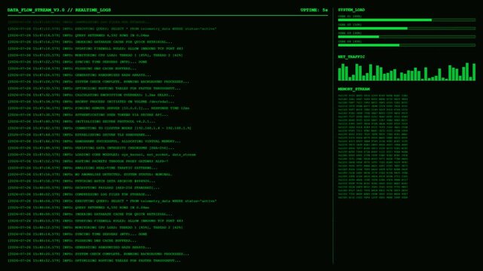This screenshot has width=483, height=271.
Task: Click the UPTIME counter in the header
Action: click(314, 10)
